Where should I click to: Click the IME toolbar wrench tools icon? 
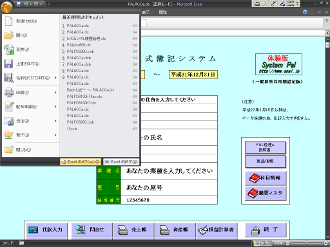click(x=273, y=4)
